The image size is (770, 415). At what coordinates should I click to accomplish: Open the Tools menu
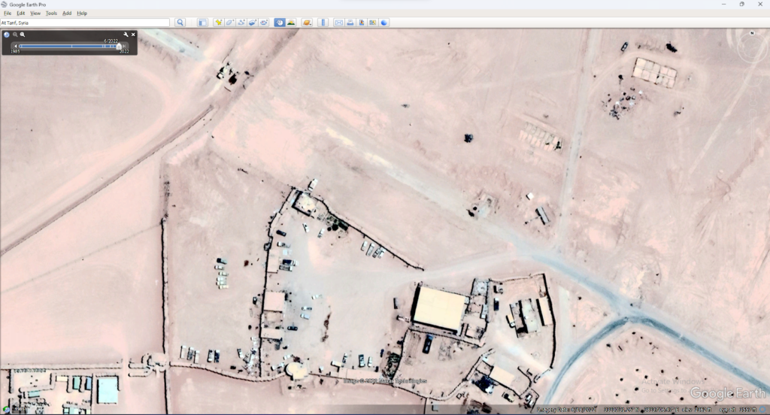pyautogui.click(x=51, y=14)
